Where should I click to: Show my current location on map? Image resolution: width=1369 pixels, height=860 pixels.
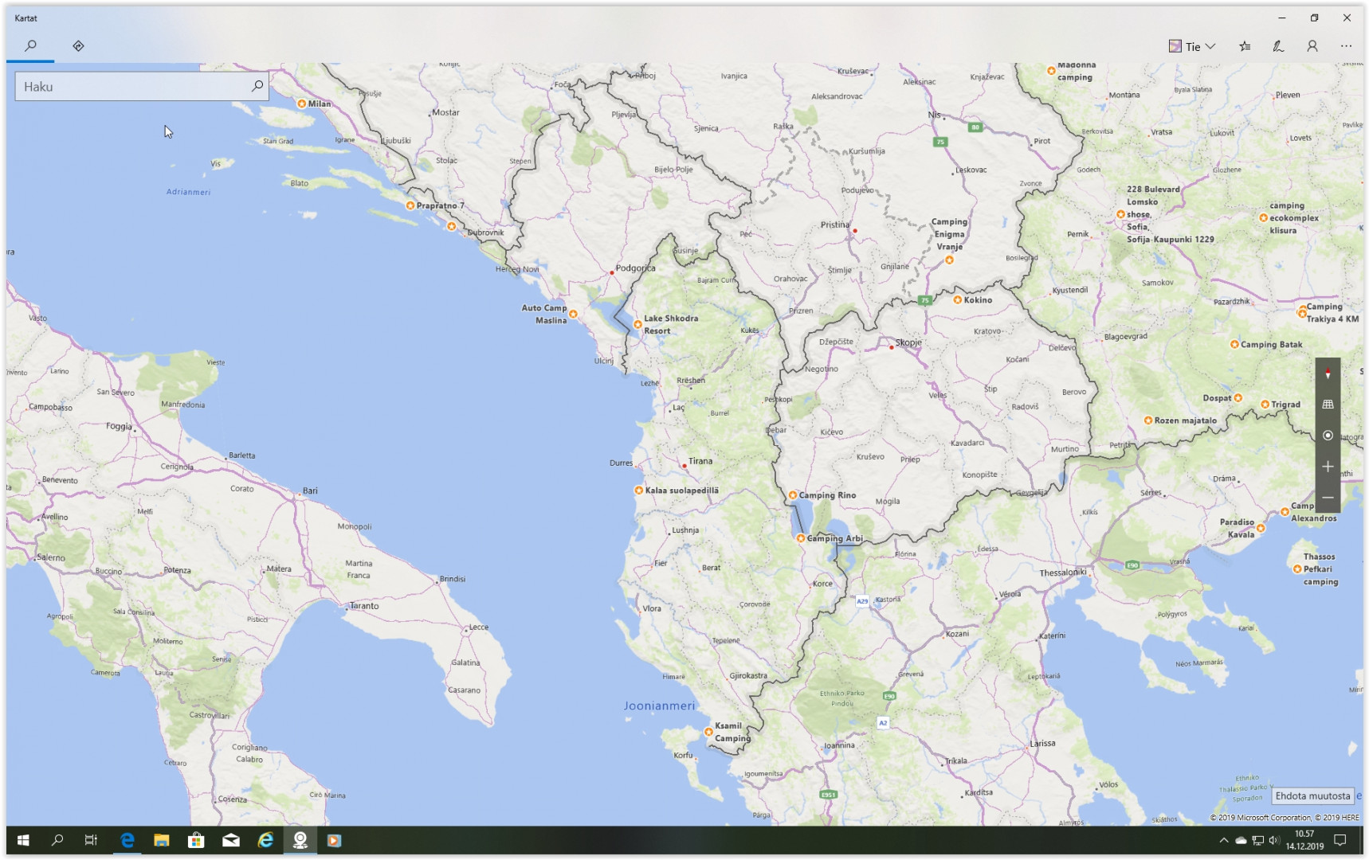(1328, 436)
